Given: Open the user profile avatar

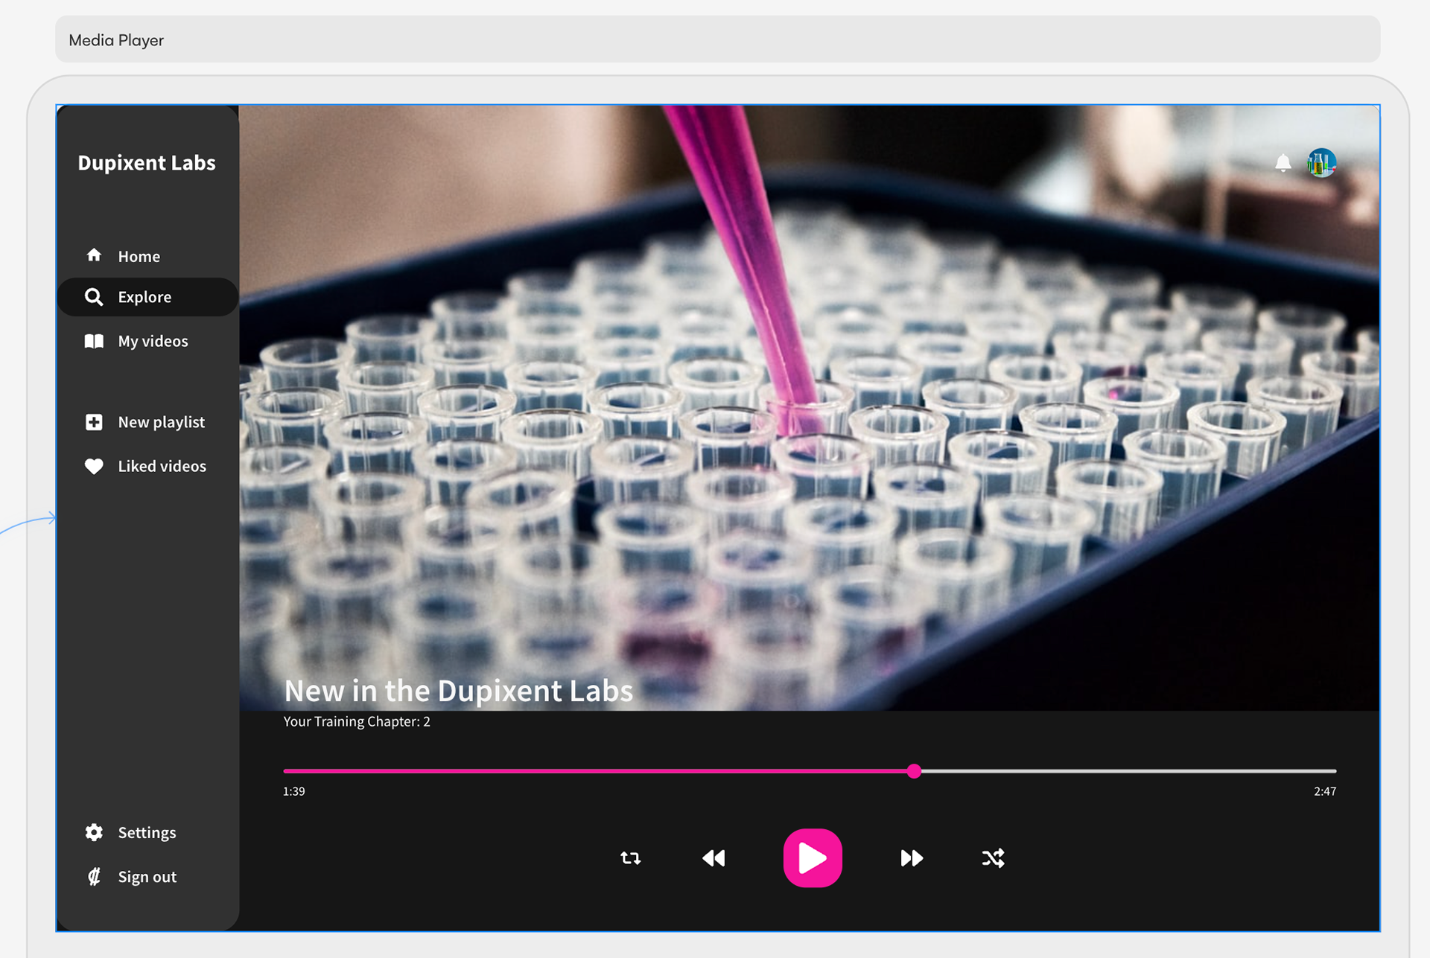Looking at the screenshot, I should tap(1322, 163).
